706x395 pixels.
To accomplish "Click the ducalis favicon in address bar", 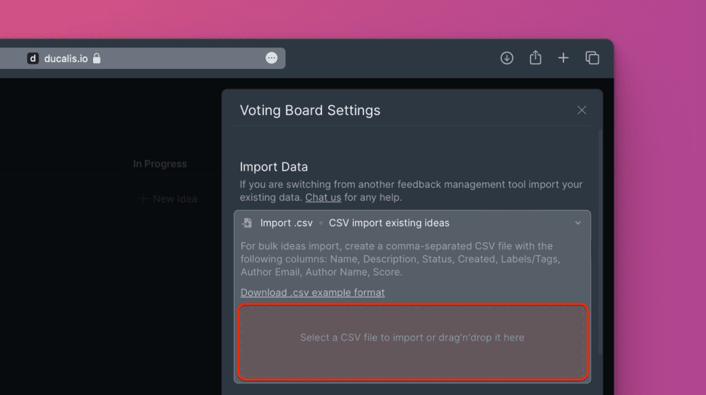I will 33,58.
